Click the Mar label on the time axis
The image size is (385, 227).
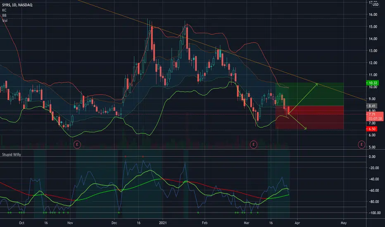[247, 223]
